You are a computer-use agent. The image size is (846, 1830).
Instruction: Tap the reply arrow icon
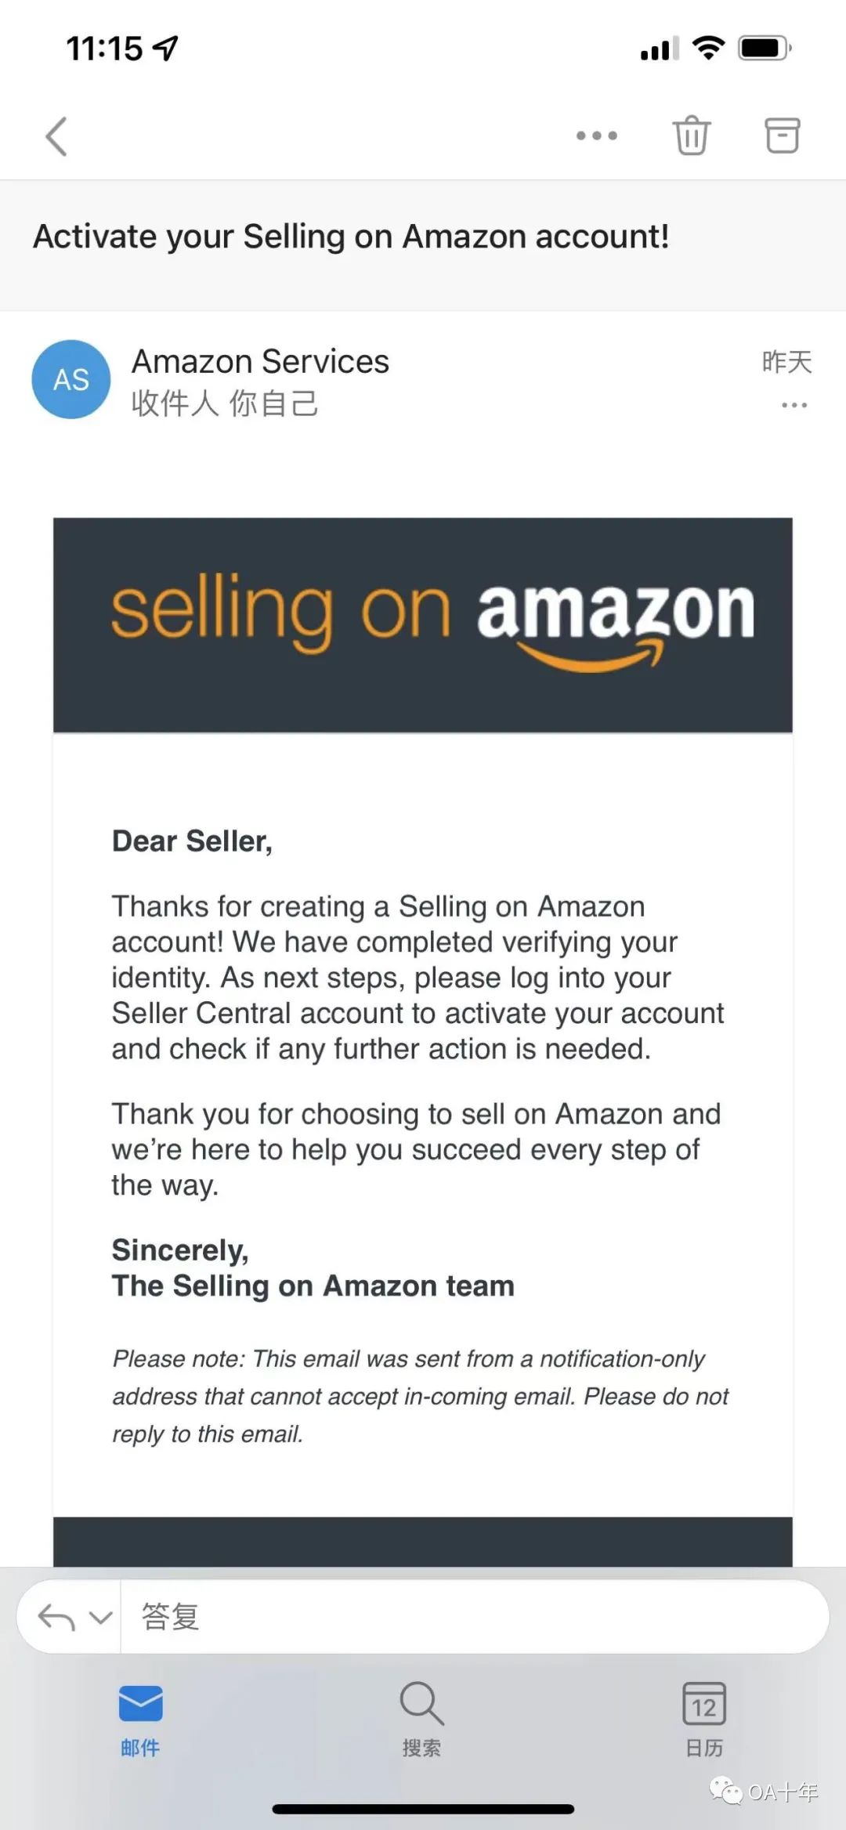(x=56, y=1617)
